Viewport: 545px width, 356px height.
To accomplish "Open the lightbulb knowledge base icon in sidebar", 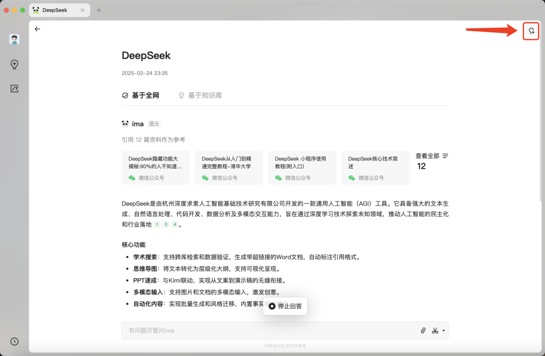I will tap(14, 64).
